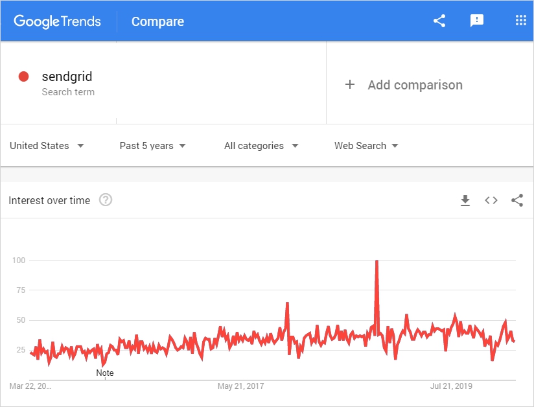Viewport: 534px width, 407px height.
Task: Open the Past 5 years dropdown
Action: coord(153,146)
